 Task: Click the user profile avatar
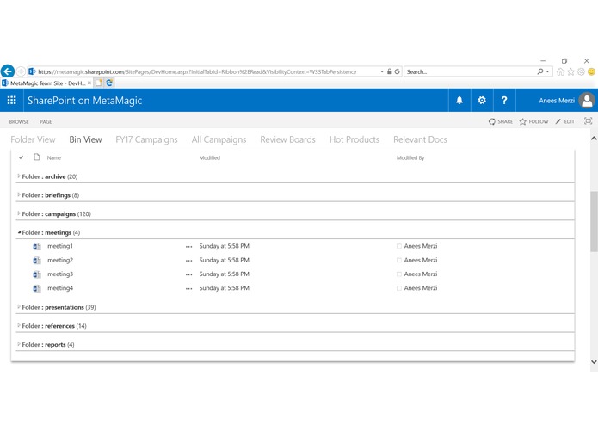point(587,101)
